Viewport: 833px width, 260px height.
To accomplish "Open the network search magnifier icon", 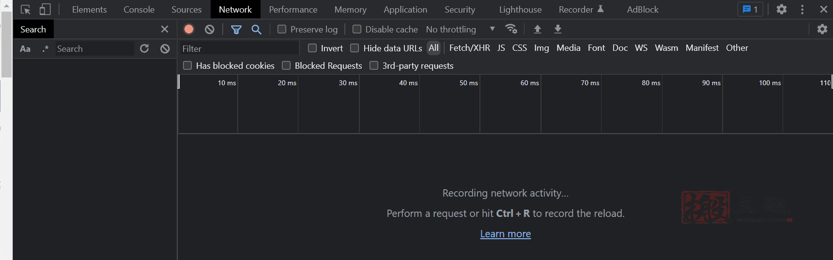I will pos(256,30).
